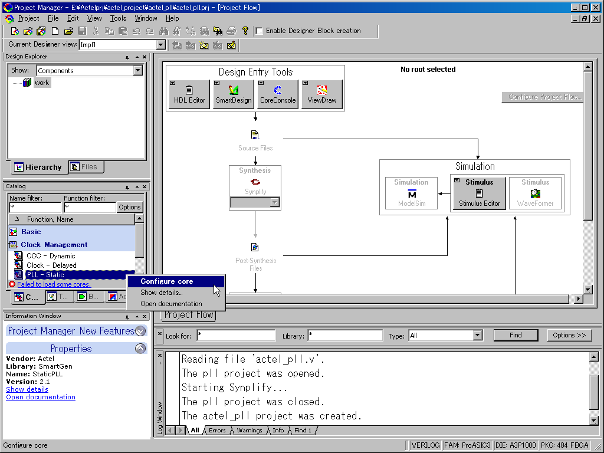Screen dimensions: 604x453
Task: Click Show details link in Information Window
Action: pyautogui.click(x=27, y=389)
